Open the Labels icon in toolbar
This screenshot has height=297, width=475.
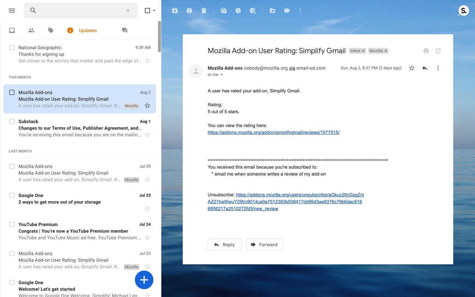(x=287, y=11)
